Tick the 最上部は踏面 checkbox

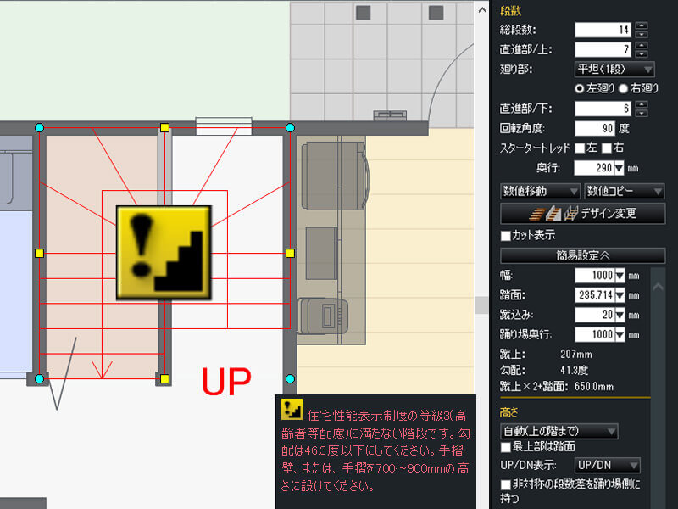pos(506,446)
